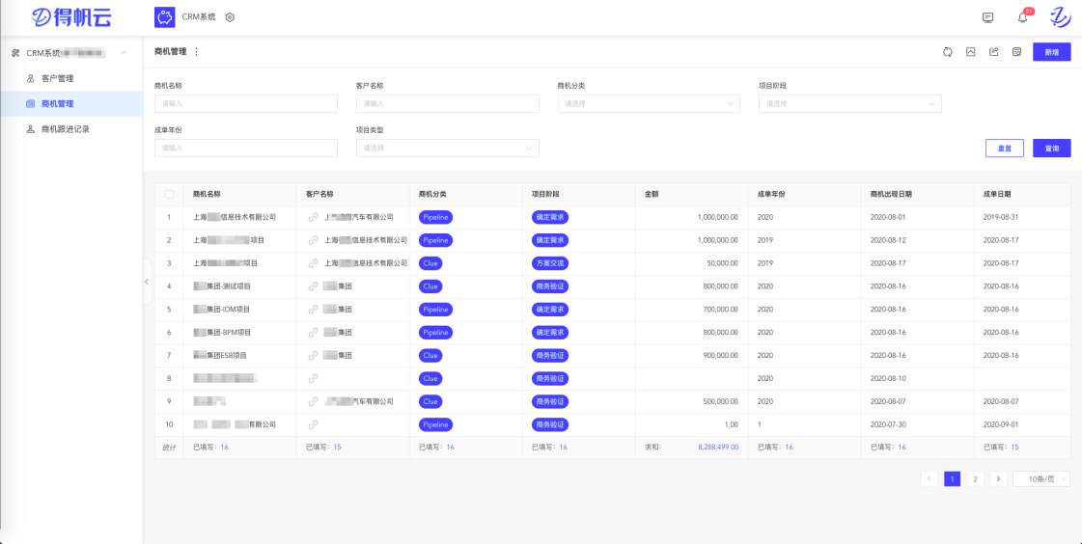Click amount 900,000.00 in row 7
The image size is (1082, 544).
click(x=718, y=356)
